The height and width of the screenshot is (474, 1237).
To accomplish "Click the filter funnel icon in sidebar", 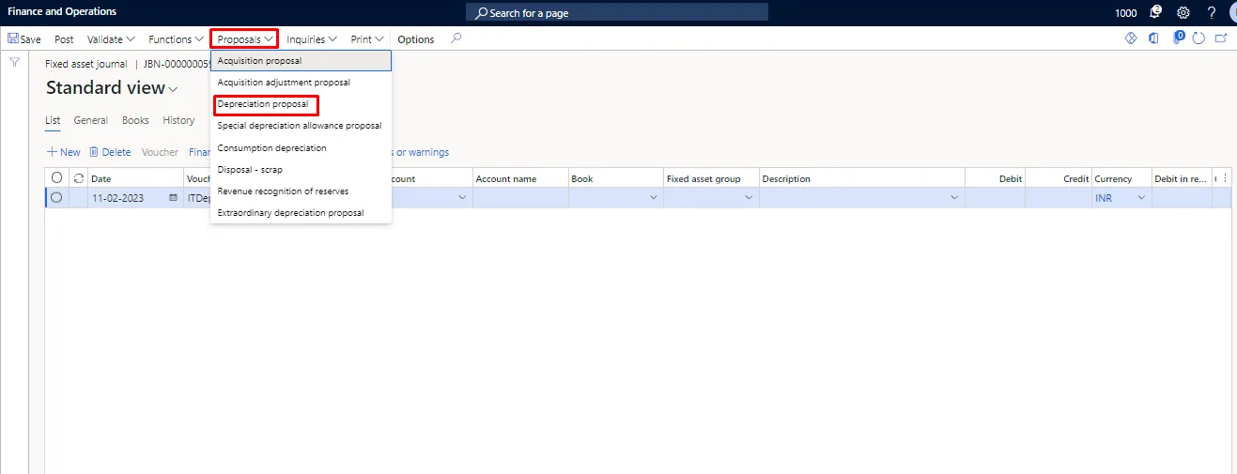I will point(14,62).
